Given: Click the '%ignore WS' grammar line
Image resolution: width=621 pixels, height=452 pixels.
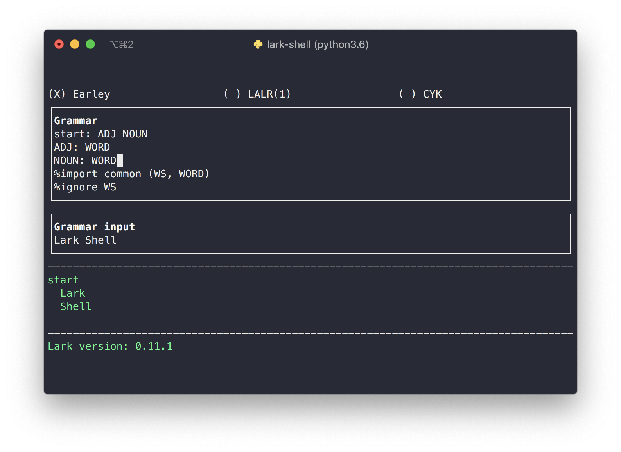Looking at the screenshot, I should [85, 187].
